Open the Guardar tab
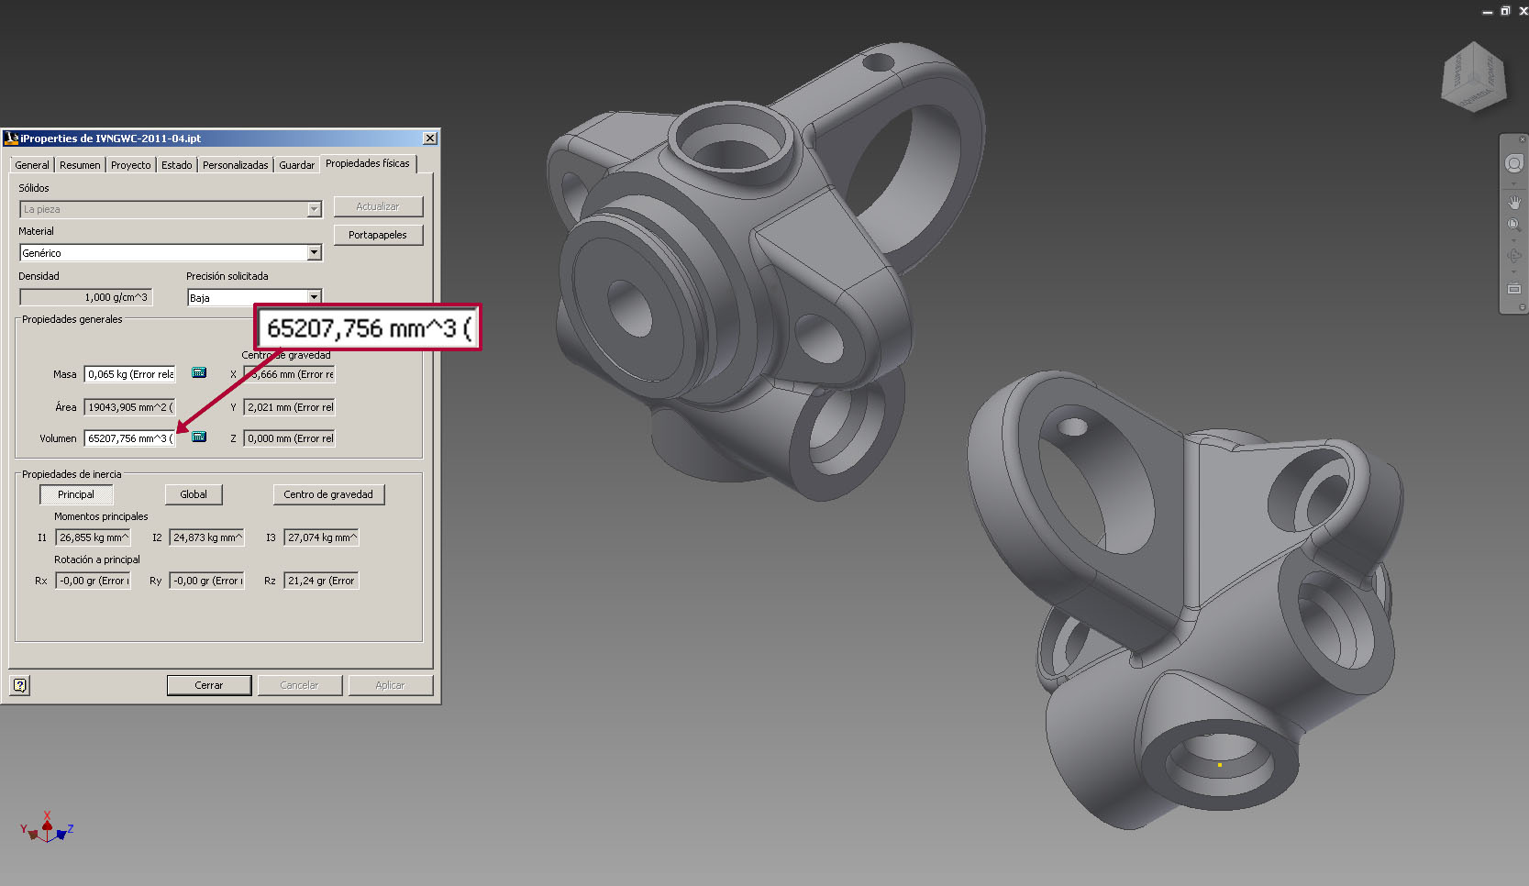This screenshot has width=1529, height=886. (x=297, y=165)
